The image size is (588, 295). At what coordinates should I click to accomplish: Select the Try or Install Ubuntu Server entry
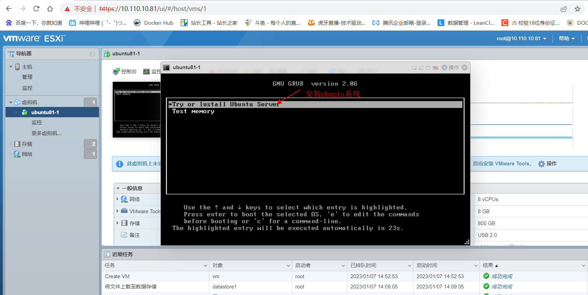pyautogui.click(x=315, y=104)
